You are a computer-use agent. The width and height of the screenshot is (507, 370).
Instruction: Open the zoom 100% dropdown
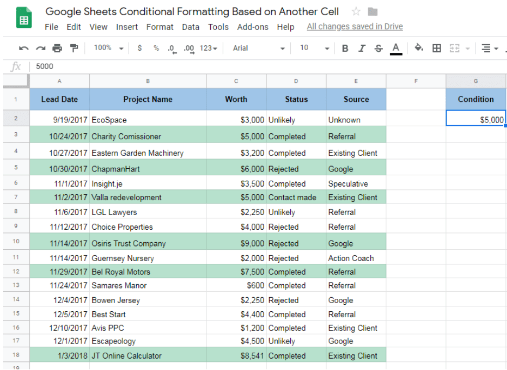109,48
